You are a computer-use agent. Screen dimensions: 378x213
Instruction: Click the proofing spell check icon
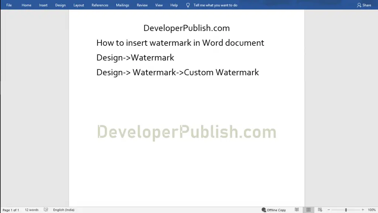pyautogui.click(x=46, y=210)
